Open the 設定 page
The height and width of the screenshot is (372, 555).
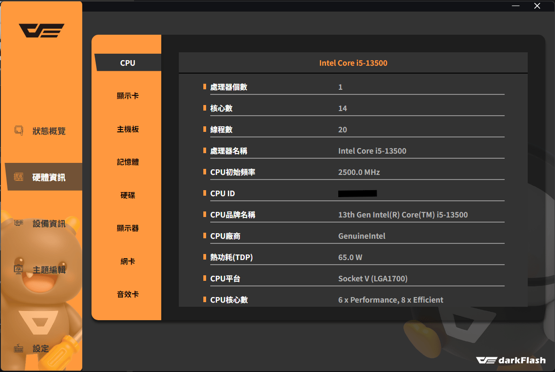[x=41, y=348]
